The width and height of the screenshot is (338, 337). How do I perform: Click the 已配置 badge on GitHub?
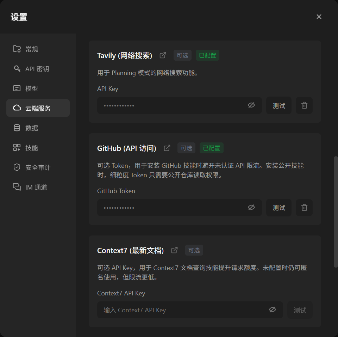pyautogui.click(x=212, y=148)
